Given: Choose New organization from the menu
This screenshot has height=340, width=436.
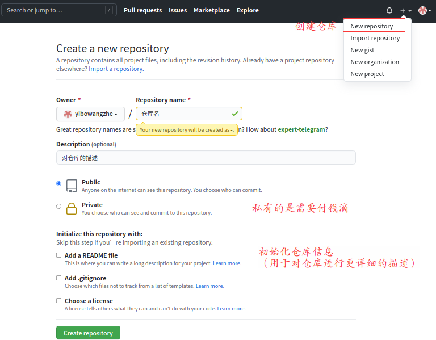Looking at the screenshot, I should click(375, 62).
